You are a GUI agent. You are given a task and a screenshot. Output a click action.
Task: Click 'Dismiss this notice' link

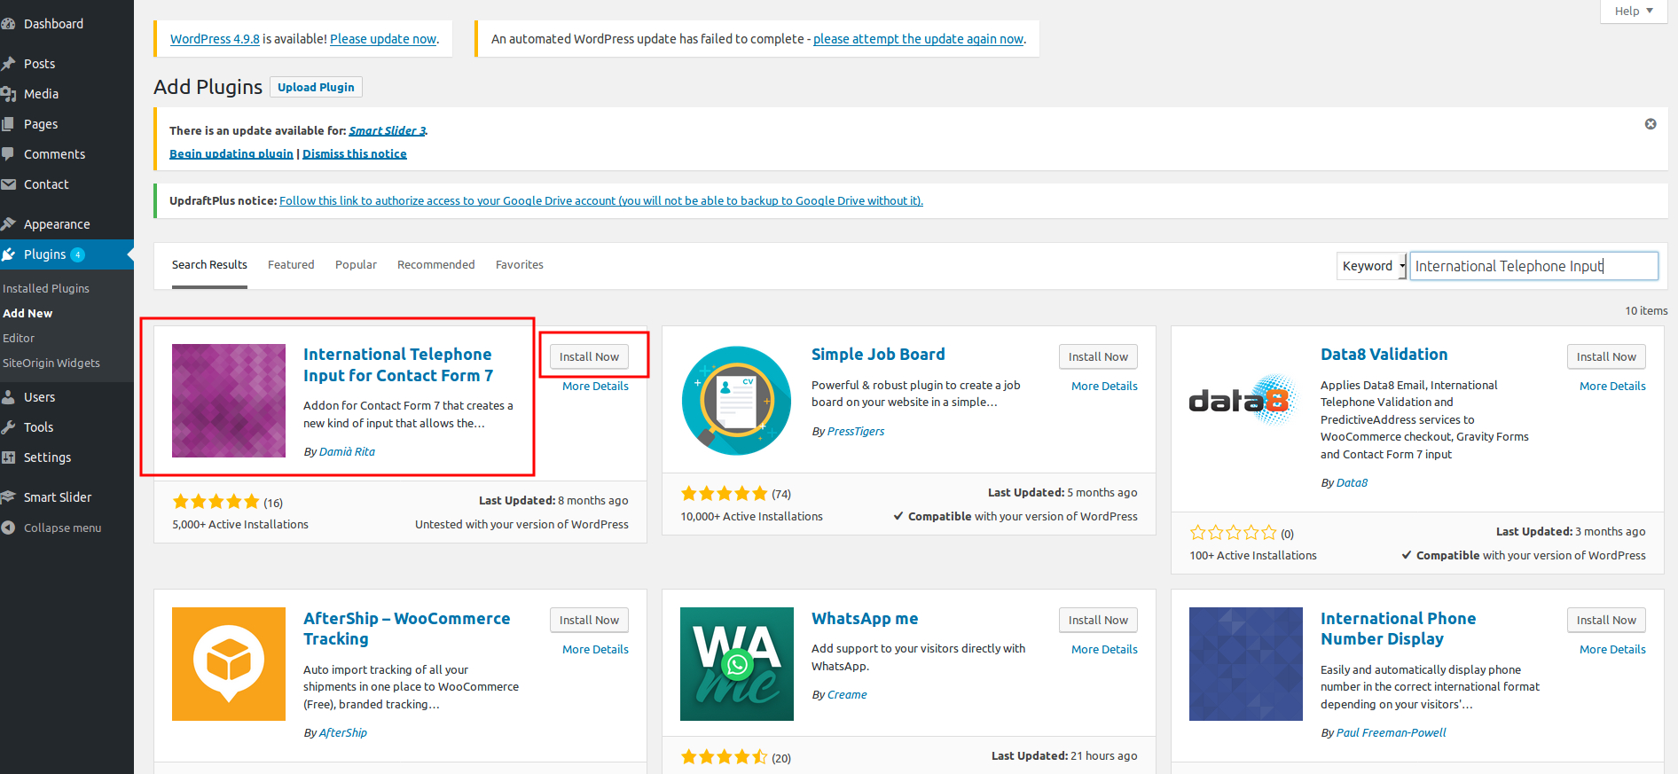point(355,153)
